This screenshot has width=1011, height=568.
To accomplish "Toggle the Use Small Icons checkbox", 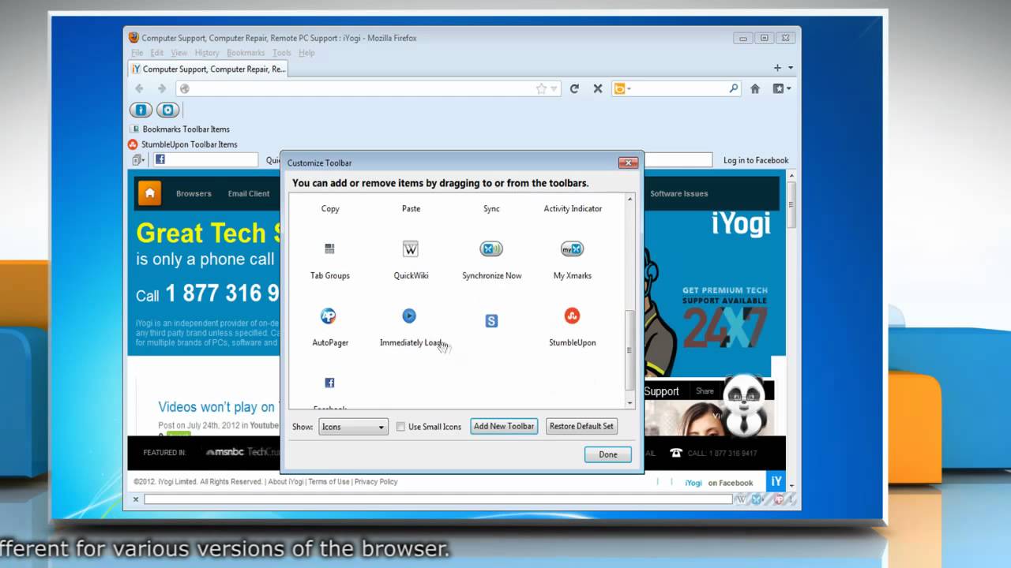I will 400,427.
